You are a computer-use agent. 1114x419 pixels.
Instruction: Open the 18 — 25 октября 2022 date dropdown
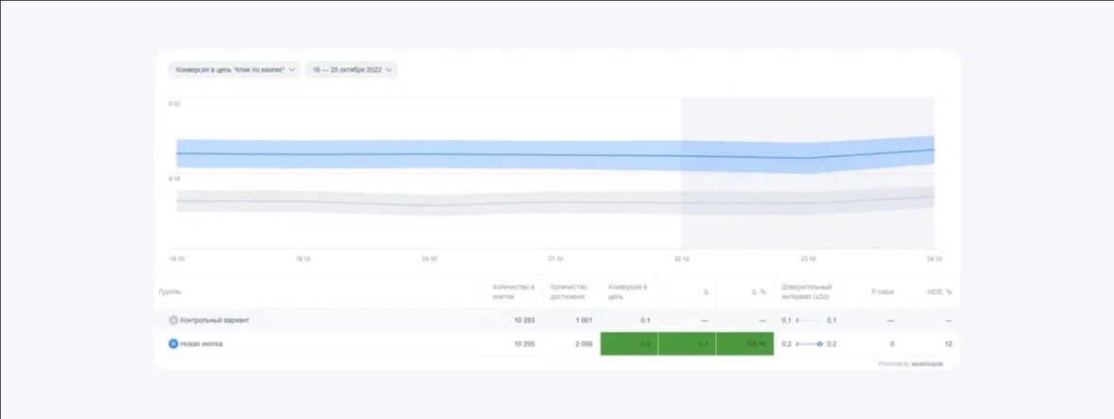(x=350, y=70)
